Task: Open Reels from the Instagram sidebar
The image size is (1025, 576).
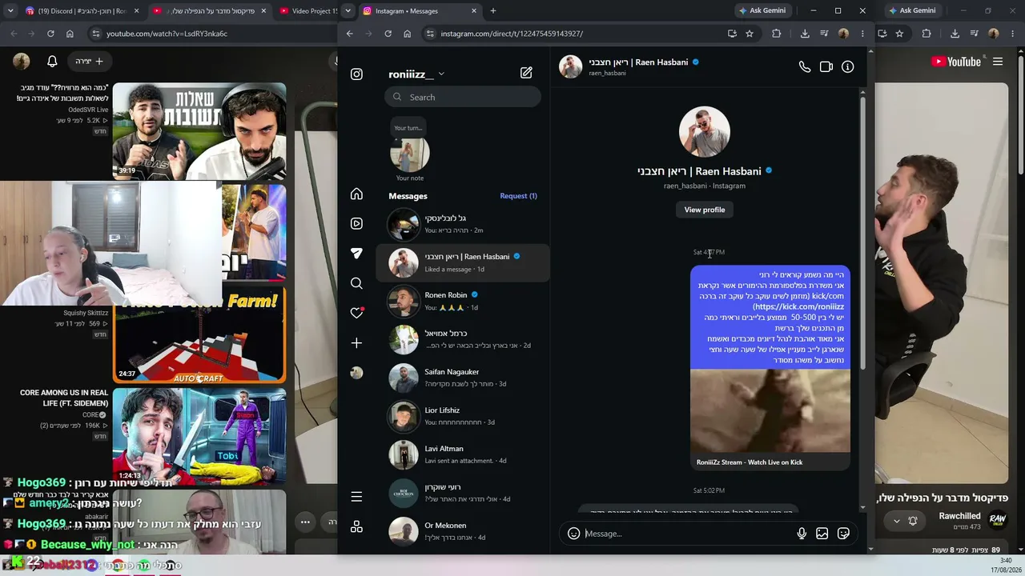Action: click(356, 223)
